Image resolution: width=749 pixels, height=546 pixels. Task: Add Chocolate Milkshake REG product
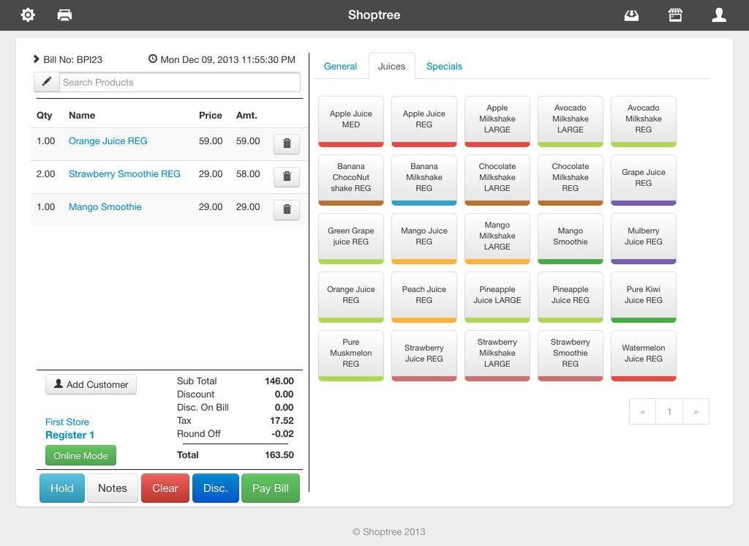pyautogui.click(x=571, y=180)
